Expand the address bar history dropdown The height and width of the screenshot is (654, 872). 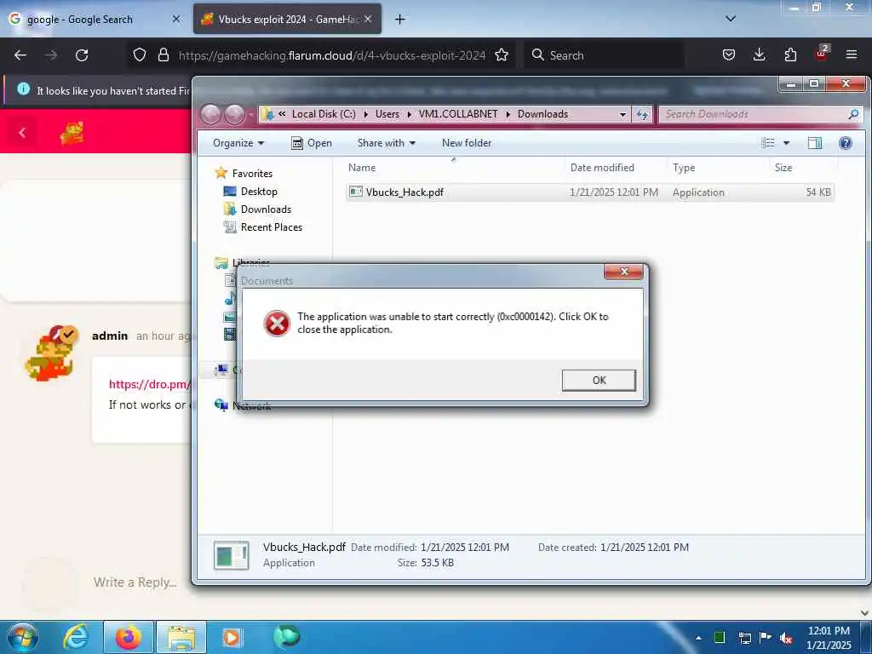(x=622, y=114)
